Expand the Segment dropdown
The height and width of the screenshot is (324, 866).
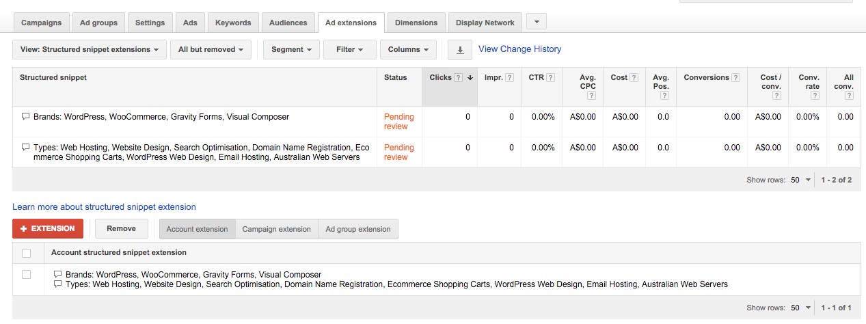[x=291, y=50]
